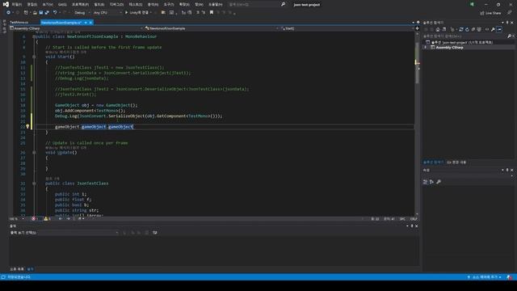
Task: Open the Assembly-CSharp project navigation dropdown
Action: 77,28
